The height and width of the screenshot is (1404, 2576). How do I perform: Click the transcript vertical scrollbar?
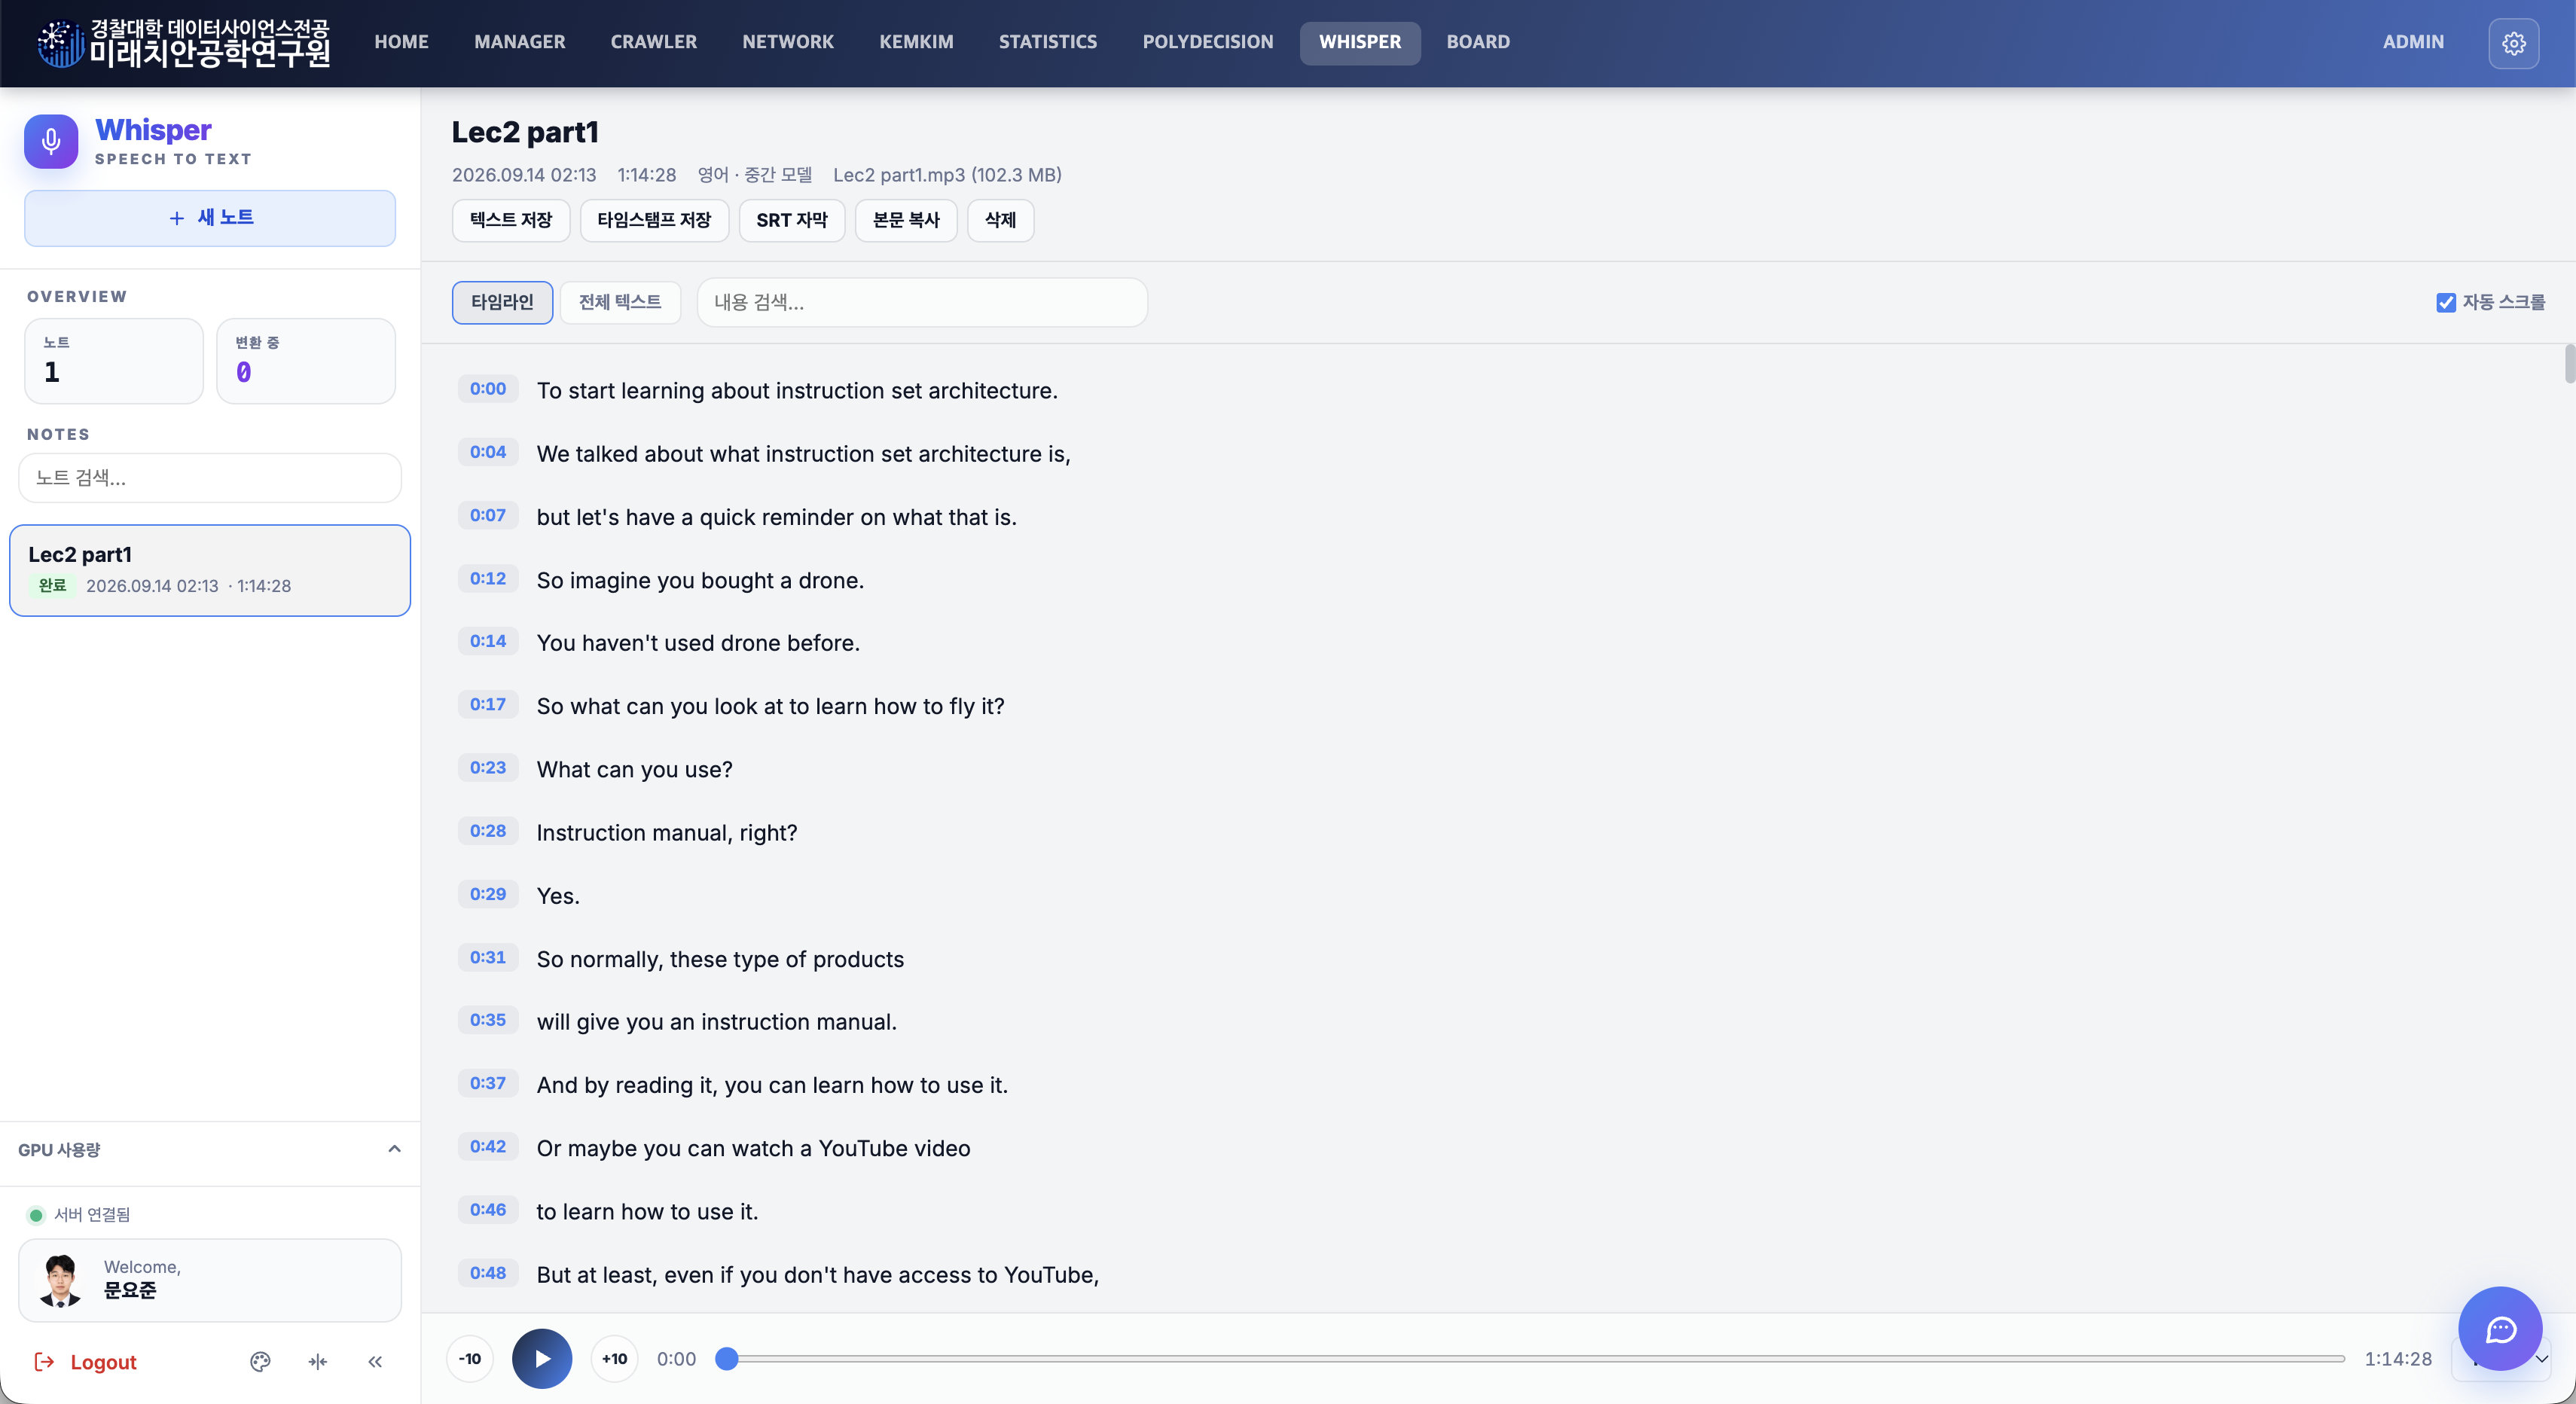click(2569, 363)
